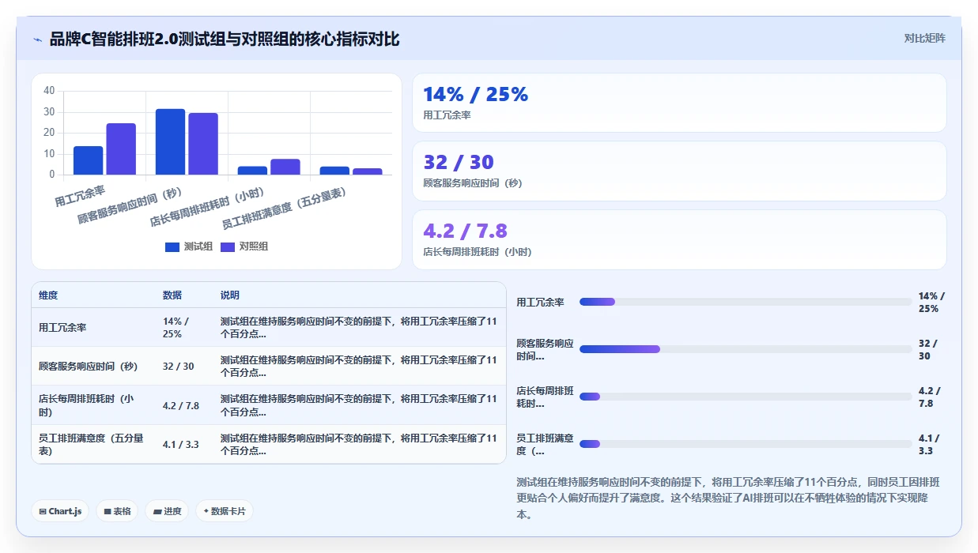
Task: Click the 顾客服务响应时间 progress bar
Action: 746,349
